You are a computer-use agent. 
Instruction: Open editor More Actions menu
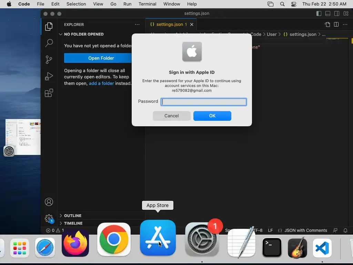(345, 24)
